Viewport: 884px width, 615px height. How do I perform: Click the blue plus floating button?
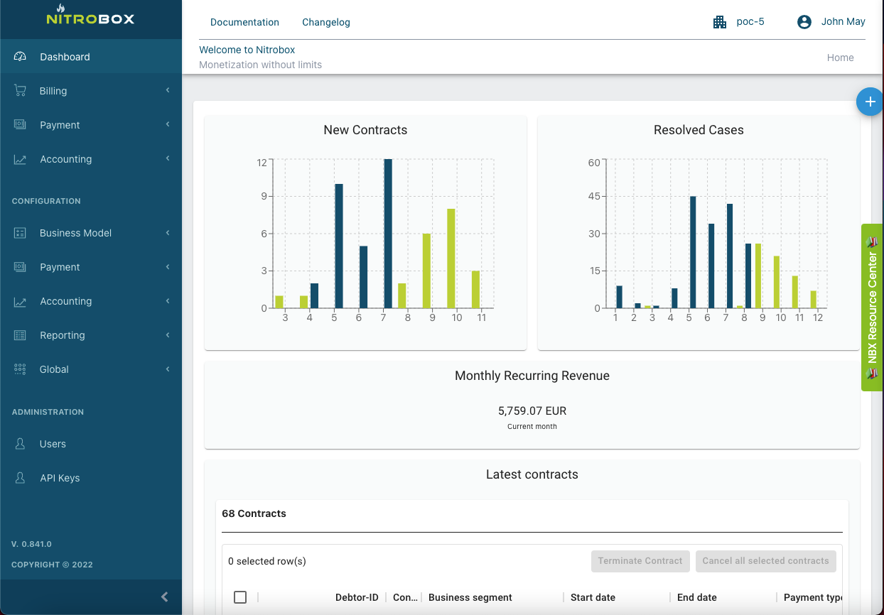tap(869, 102)
